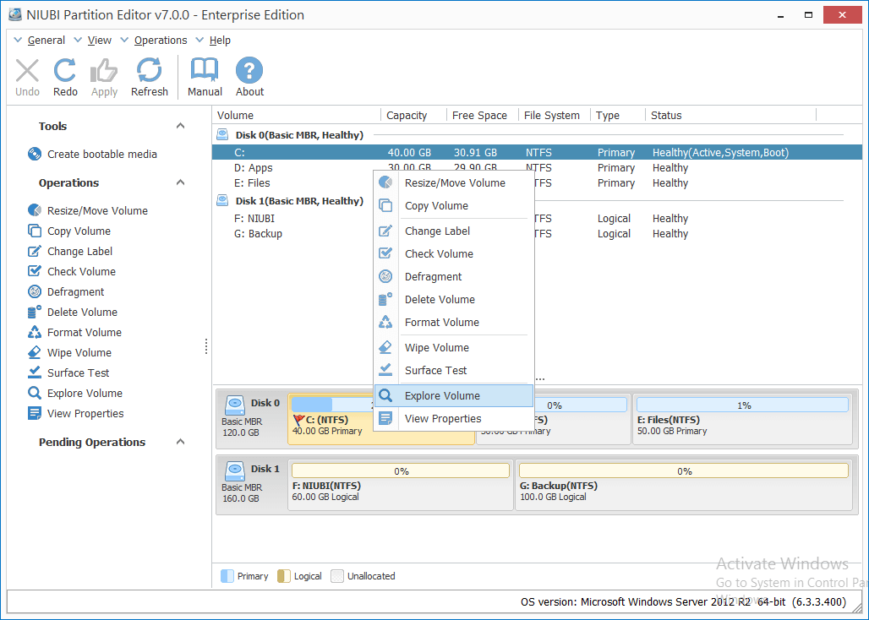The height and width of the screenshot is (620, 869).
Task: Open the About question mark icon
Action: (249, 71)
